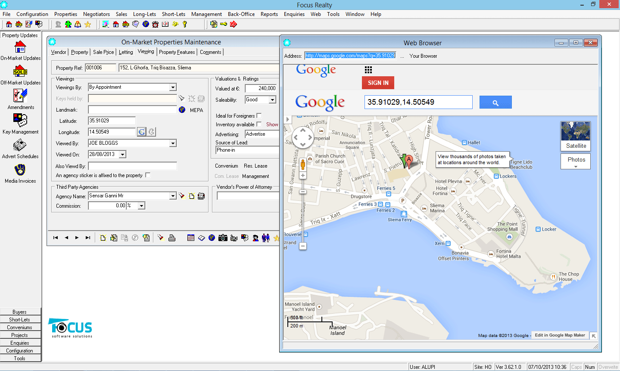
Task: Open the camera photos icon
Action: (x=223, y=237)
